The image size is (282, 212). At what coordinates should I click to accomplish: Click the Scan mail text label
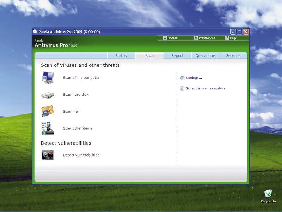tap(71, 111)
